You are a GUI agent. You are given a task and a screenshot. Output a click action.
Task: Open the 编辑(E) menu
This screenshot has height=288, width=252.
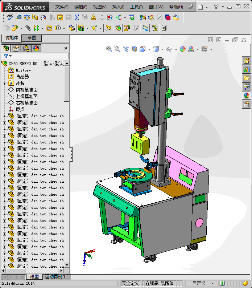pos(81,7)
